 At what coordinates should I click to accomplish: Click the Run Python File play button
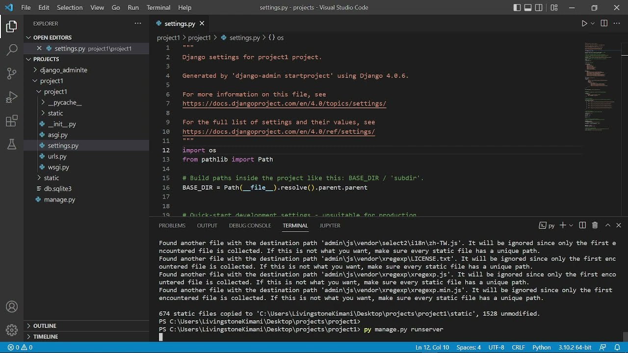point(584,24)
